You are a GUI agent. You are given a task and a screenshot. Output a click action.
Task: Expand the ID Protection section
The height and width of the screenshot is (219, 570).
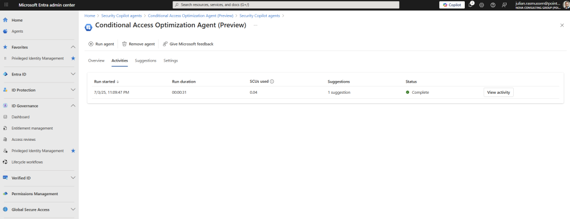(73, 90)
